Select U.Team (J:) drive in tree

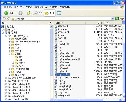18,96
